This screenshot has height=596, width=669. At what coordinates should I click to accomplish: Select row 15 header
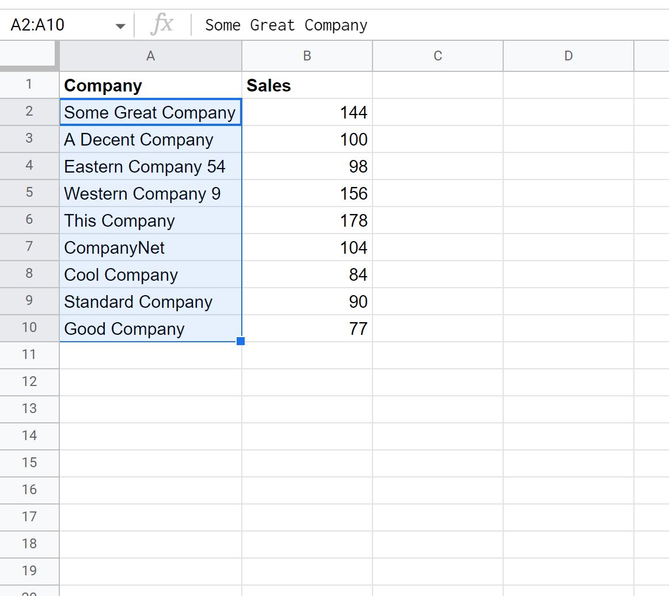pyautogui.click(x=29, y=463)
